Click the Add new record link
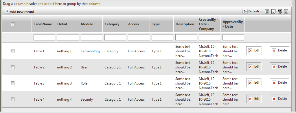This screenshot has height=113, width=296. [22, 12]
